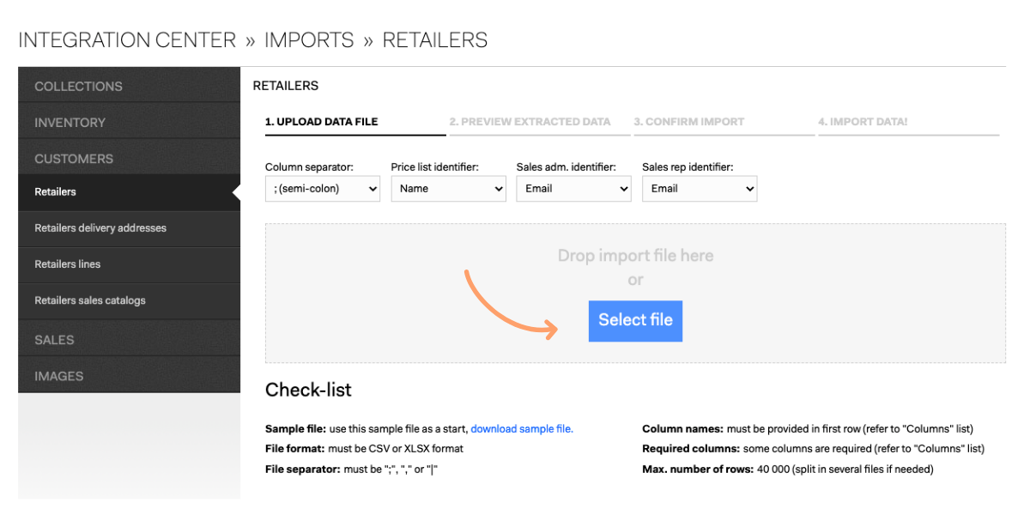Open Retailers sales catalogs in sidebar

pos(129,300)
